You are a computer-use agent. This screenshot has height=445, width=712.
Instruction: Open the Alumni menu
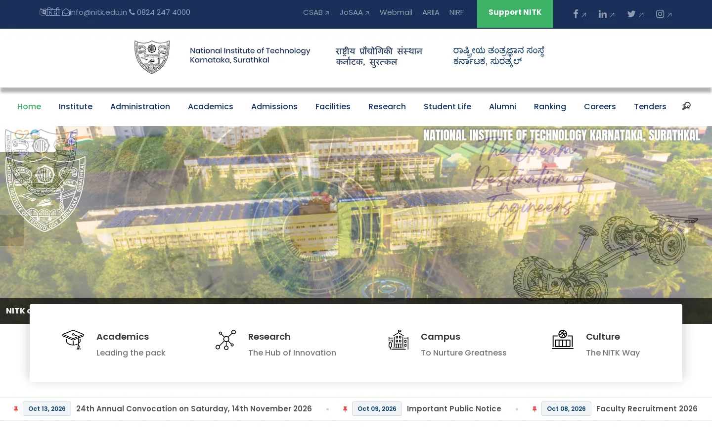(x=502, y=106)
